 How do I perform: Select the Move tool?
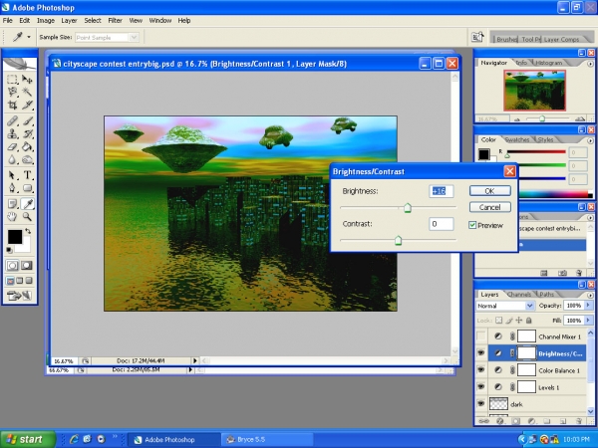coord(27,80)
